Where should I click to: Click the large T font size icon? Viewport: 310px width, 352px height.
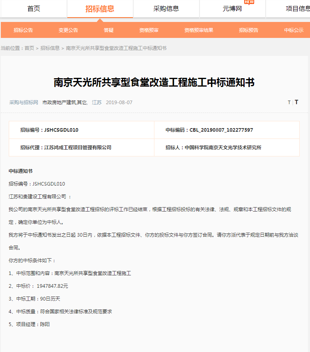[x=296, y=102]
